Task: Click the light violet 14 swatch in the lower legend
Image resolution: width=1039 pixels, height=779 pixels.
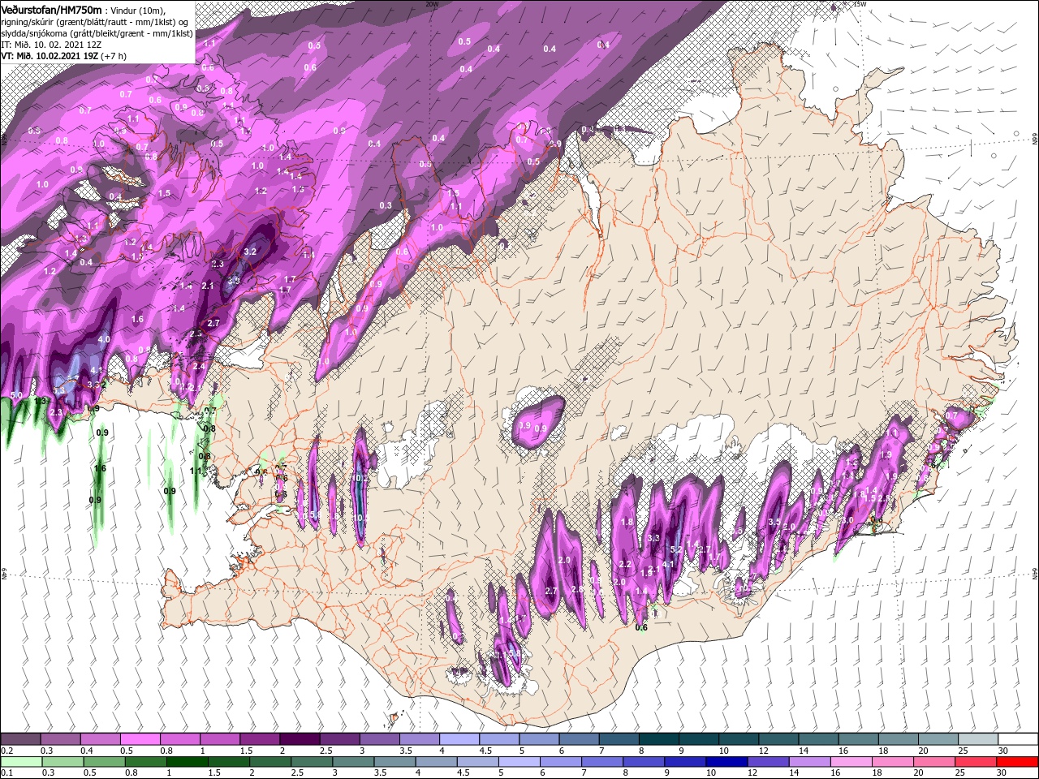Action: coord(810,762)
